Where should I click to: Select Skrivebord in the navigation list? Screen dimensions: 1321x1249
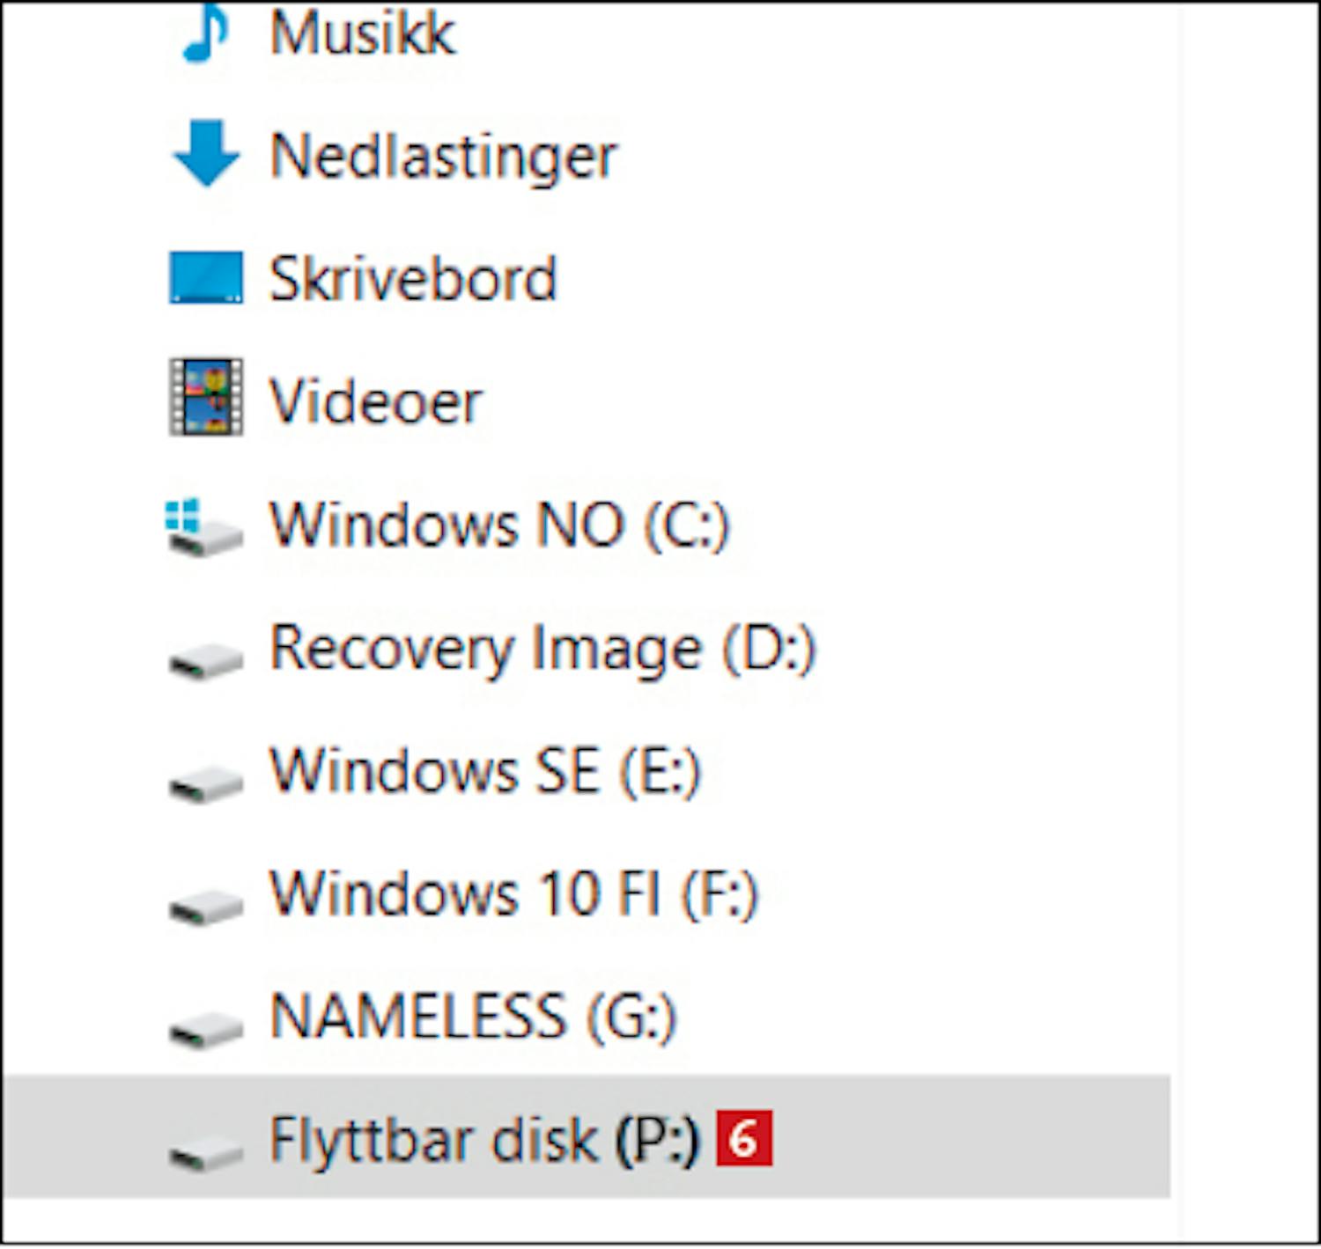(413, 279)
